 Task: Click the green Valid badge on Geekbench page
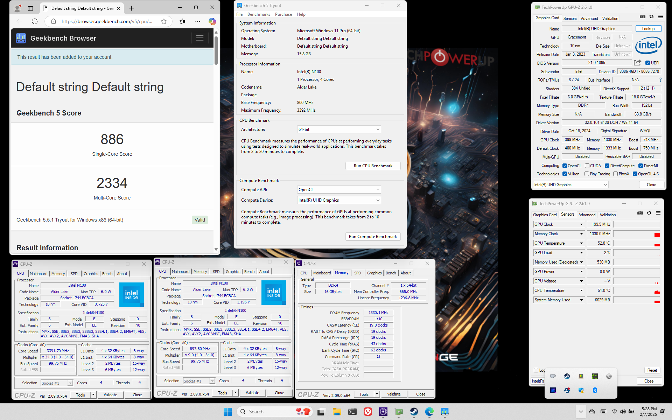(x=200, y=220)
